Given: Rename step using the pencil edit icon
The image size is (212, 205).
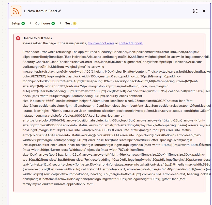Looking at the screenshot, I should (60, 11).
